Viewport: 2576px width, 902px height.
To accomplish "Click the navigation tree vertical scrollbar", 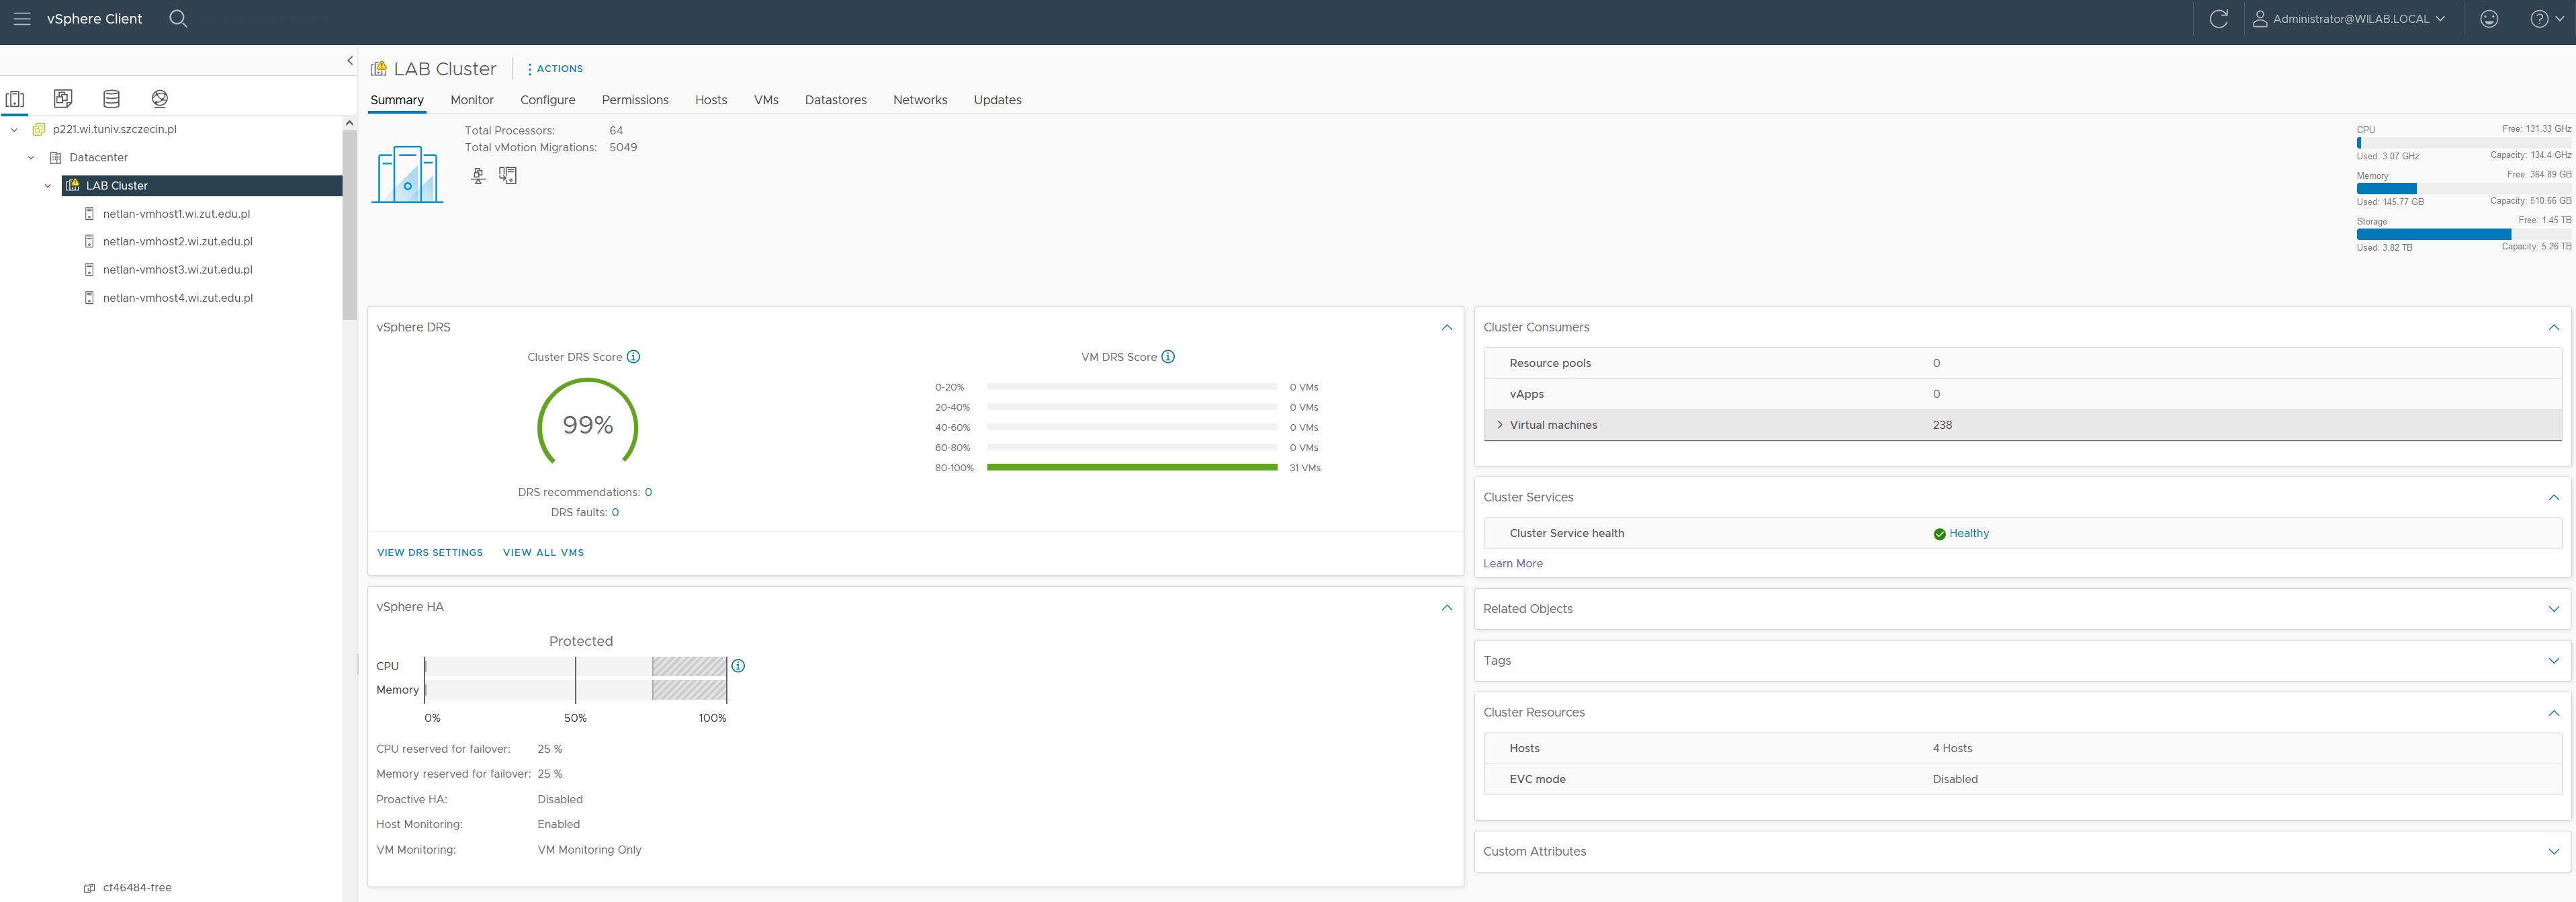I will [x=349, y=225].
